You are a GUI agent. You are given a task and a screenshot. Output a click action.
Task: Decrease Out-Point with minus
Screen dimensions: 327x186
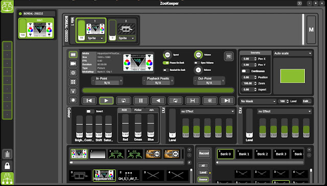195,81
